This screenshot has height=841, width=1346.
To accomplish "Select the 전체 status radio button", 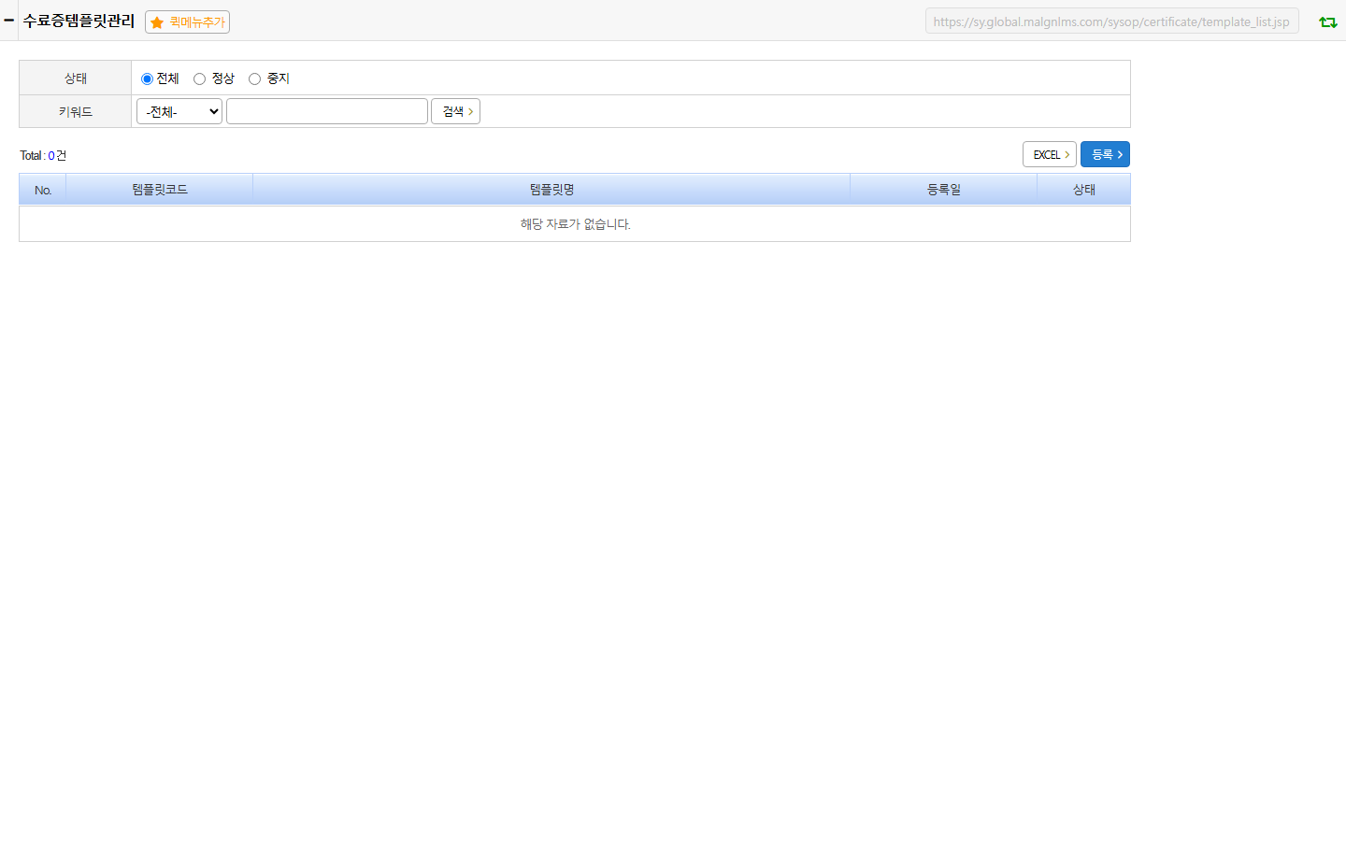I will (x=147, y=79).
